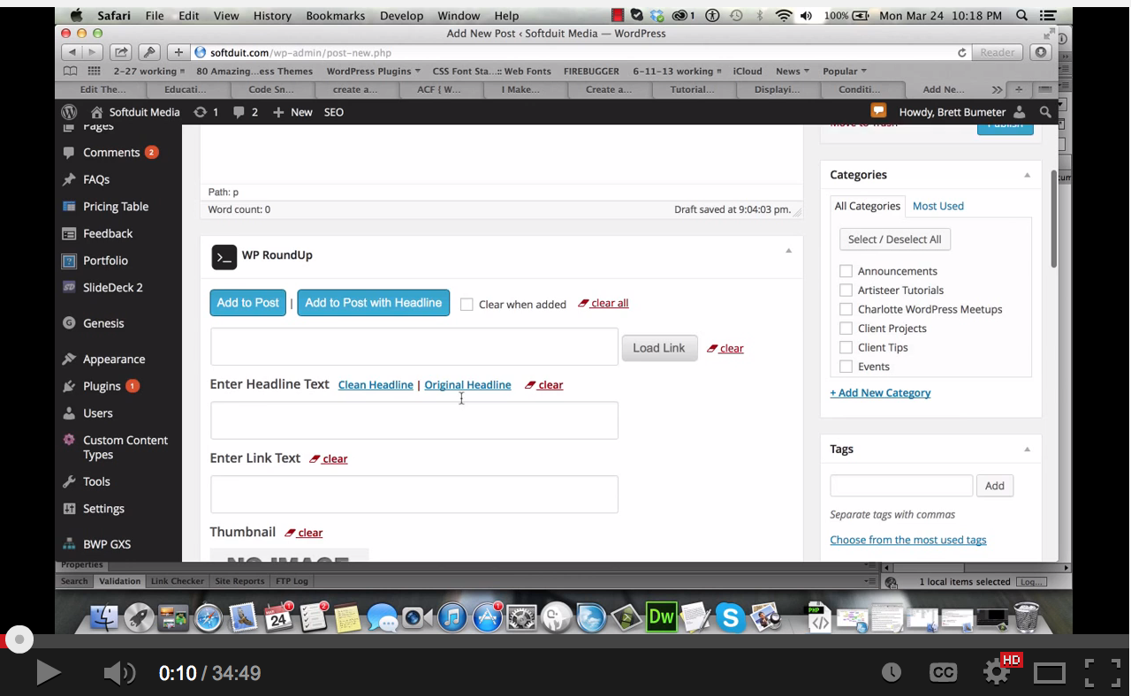This screenshot has width=1131, height=696.
Task: Open the Bookmarks menu
Action: [x=336, y=16]
